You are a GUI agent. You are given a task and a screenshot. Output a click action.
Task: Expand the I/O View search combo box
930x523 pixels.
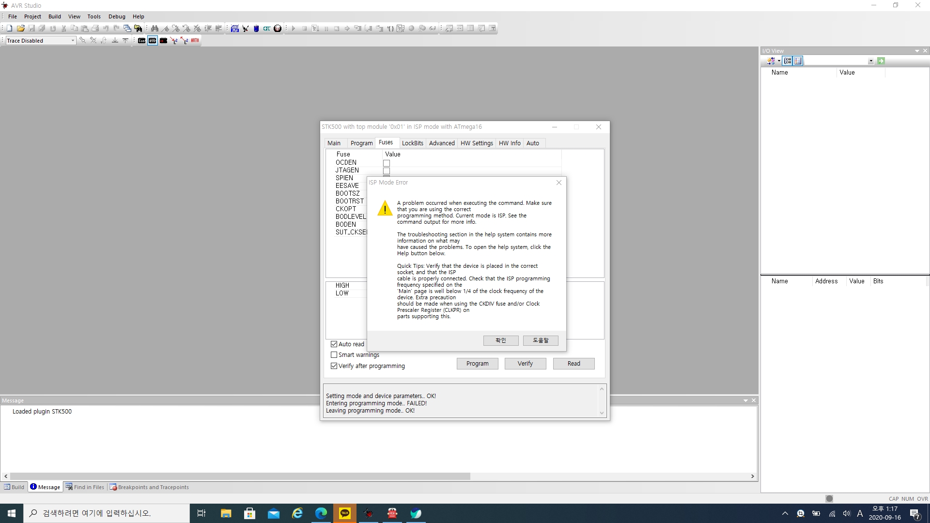(871, 61)
